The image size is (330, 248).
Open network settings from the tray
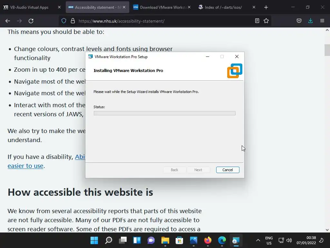click(281, 240)
